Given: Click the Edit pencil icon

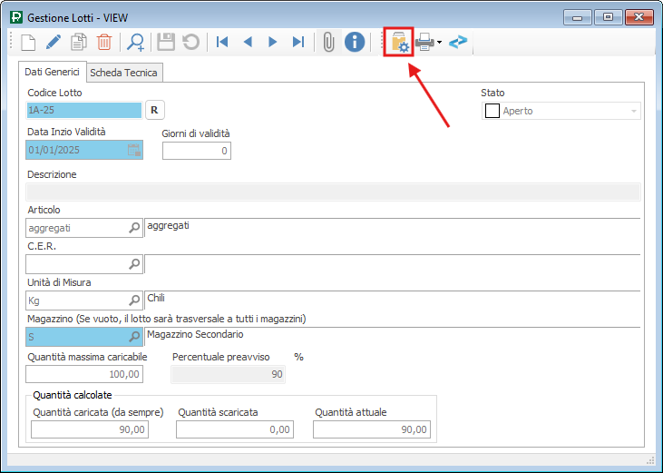Looking at the screenshot, I should click(x=54, y=42).
